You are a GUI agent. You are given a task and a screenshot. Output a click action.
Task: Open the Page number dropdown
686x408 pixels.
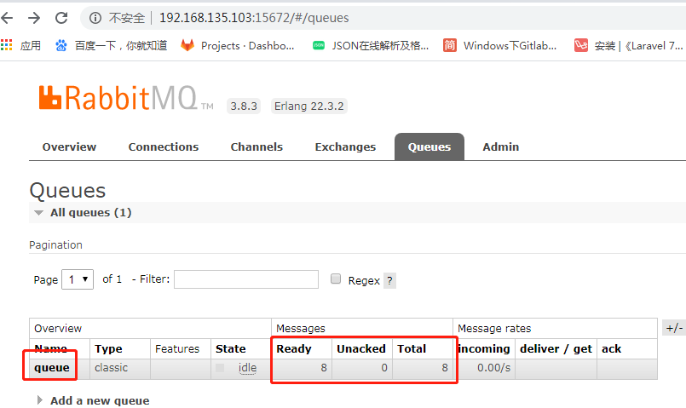(78, 279)
